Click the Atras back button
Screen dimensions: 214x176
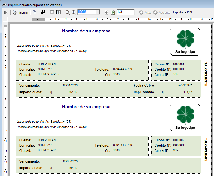click(145, 12)
